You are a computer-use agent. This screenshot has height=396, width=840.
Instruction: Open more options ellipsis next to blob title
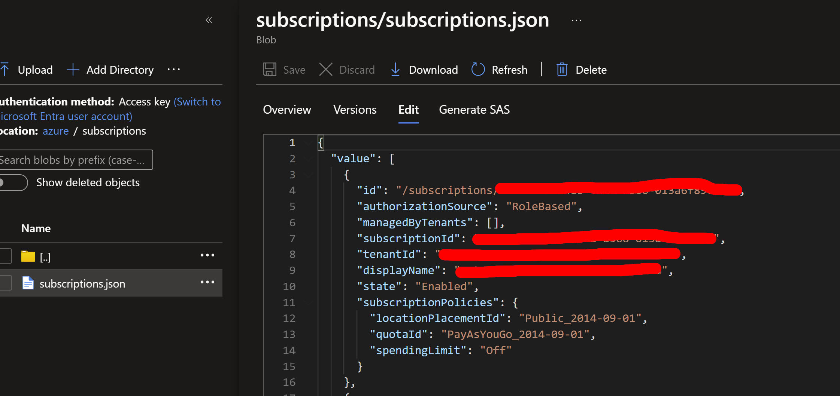tap(576, 21)
